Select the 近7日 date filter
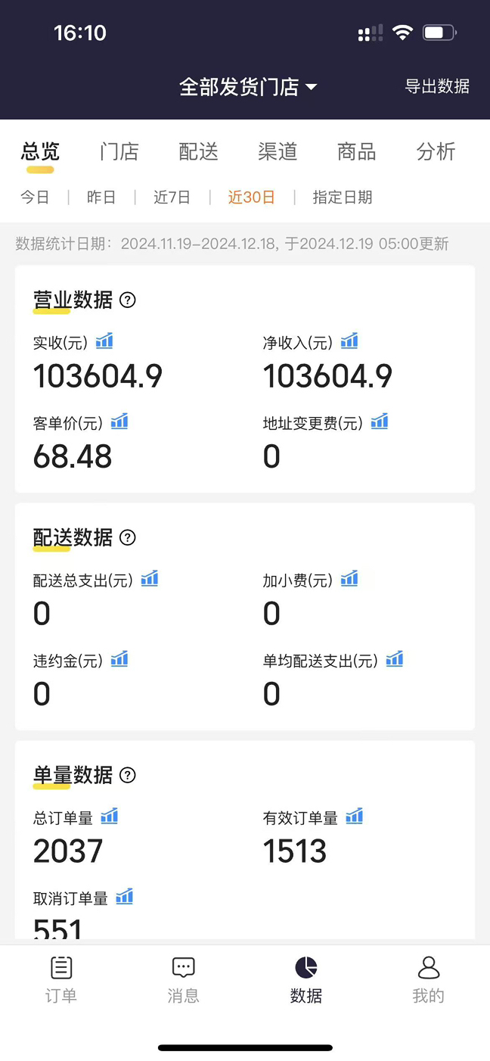Image resolution: width=490 pixels, height=1061 pixels. [x=172, y=198]
